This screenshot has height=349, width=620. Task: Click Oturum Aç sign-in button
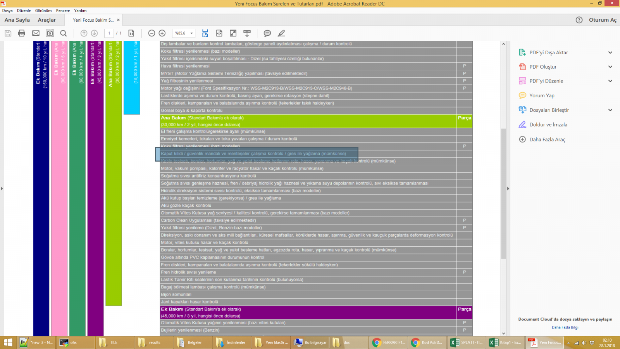603,20
